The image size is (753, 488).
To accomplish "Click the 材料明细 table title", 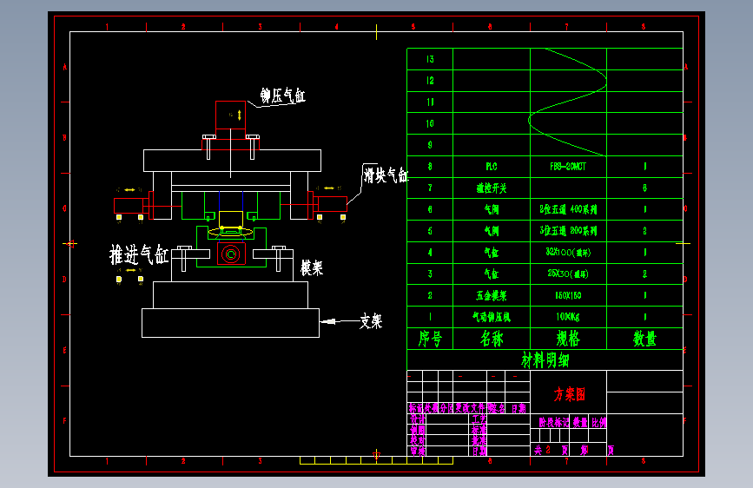I will coord(545,359).
